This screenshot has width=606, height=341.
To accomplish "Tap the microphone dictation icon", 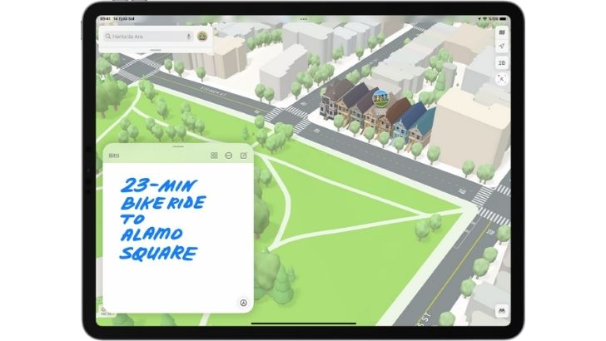I will click(189, 36).
